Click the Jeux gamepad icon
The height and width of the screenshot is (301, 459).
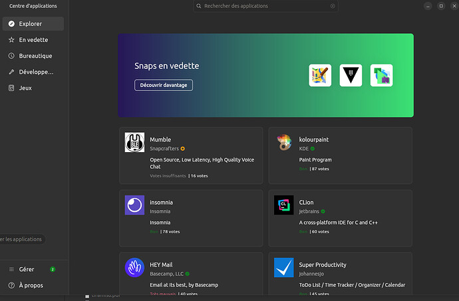coord(11,88)
